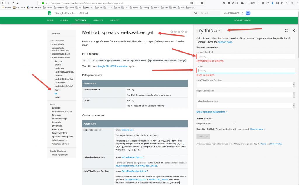
Task: Expand the Show scopes section
Action: 257,129
